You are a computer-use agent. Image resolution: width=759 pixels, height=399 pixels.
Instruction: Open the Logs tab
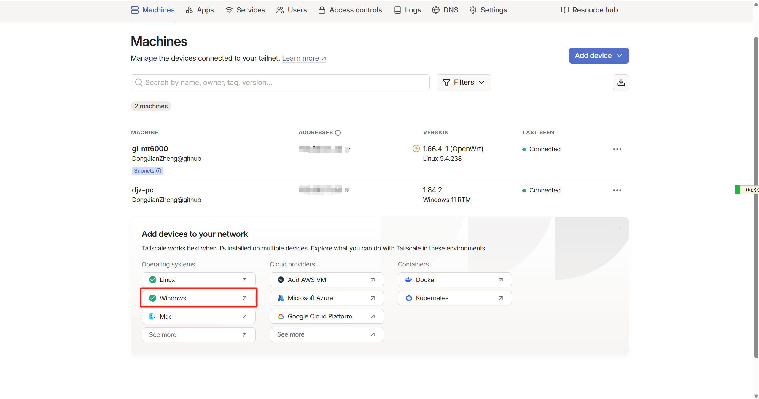click(x=407, y=10)
